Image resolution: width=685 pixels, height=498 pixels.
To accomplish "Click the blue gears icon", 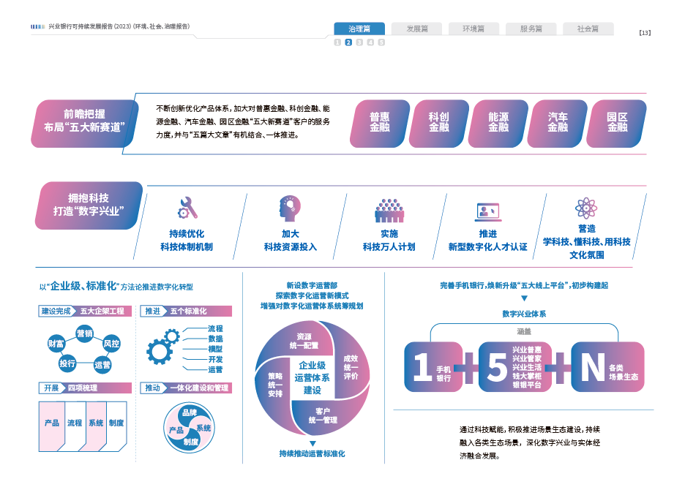I will (x=162, y=347).
